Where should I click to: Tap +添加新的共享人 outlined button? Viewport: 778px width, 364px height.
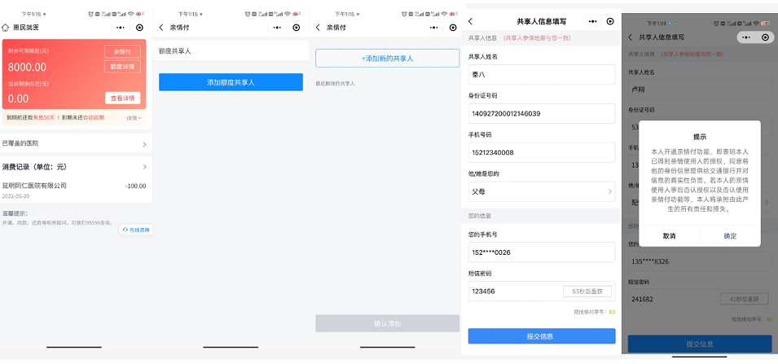pos(387,59)
